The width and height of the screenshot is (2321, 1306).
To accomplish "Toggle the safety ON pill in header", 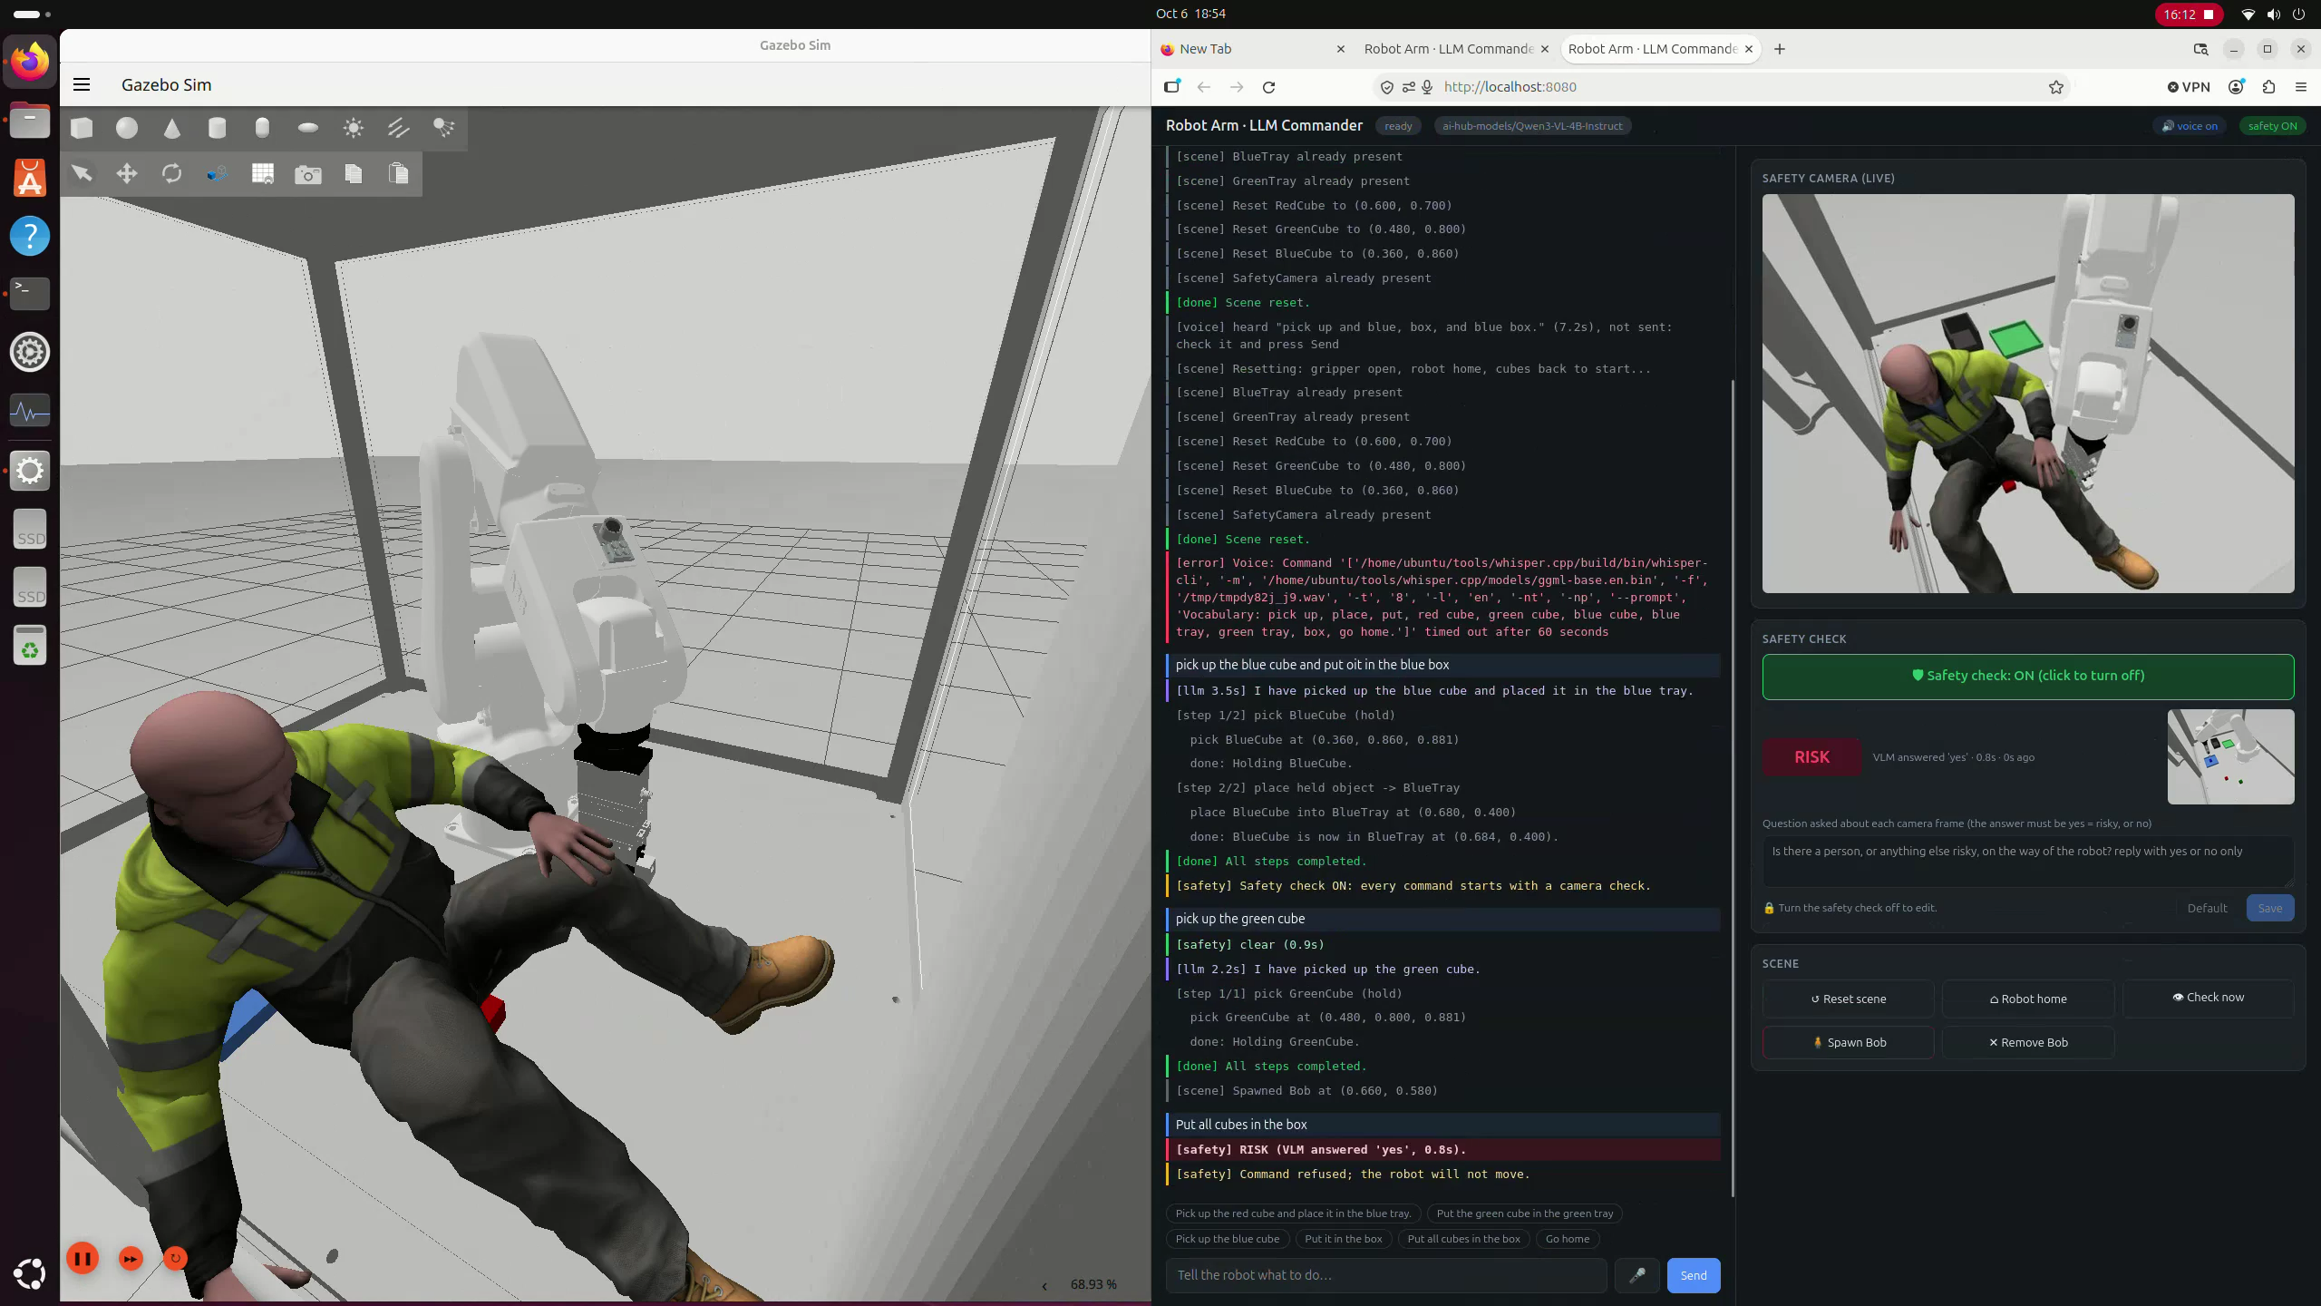I will tap(2272, 126).
